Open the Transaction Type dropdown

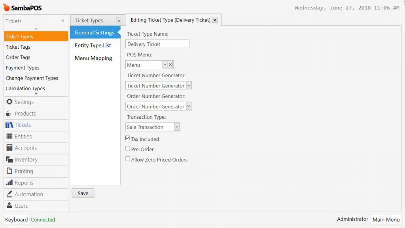pyautogui.click(x=177, y=127)
